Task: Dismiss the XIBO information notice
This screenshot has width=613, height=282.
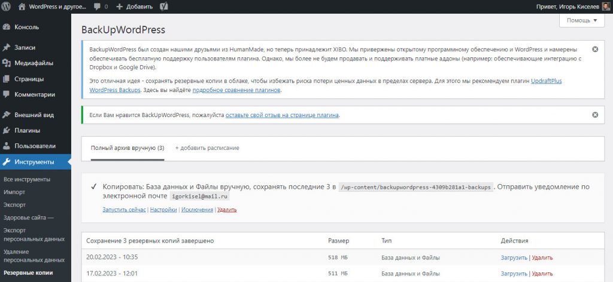Action: (594, 49)
